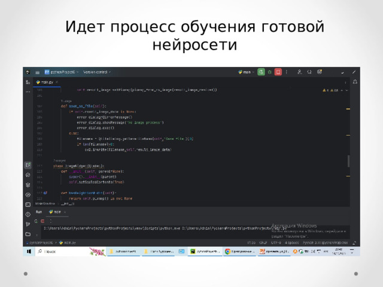Open the Notifications bell icon
This screenshot has height=287, width=383.
(x=355, y=82)
